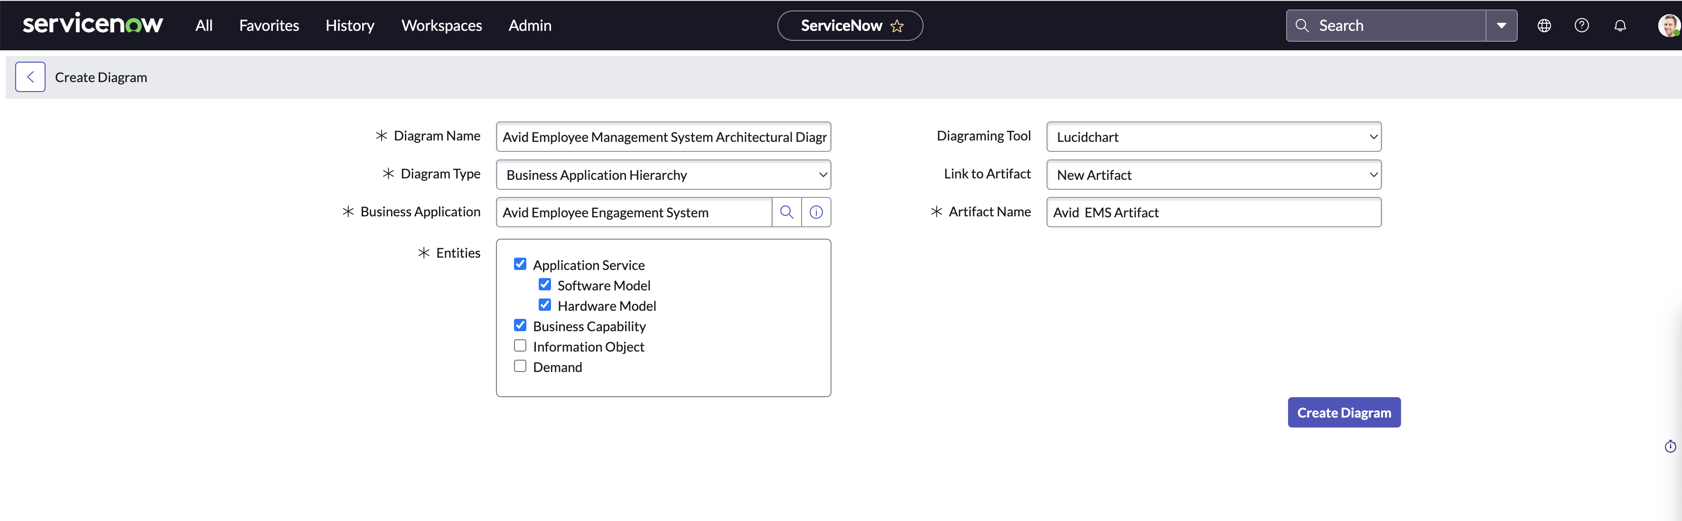This screenshot has width=1682, height=521.
Task: Click the Software Model label
Action: click(603, 285)
